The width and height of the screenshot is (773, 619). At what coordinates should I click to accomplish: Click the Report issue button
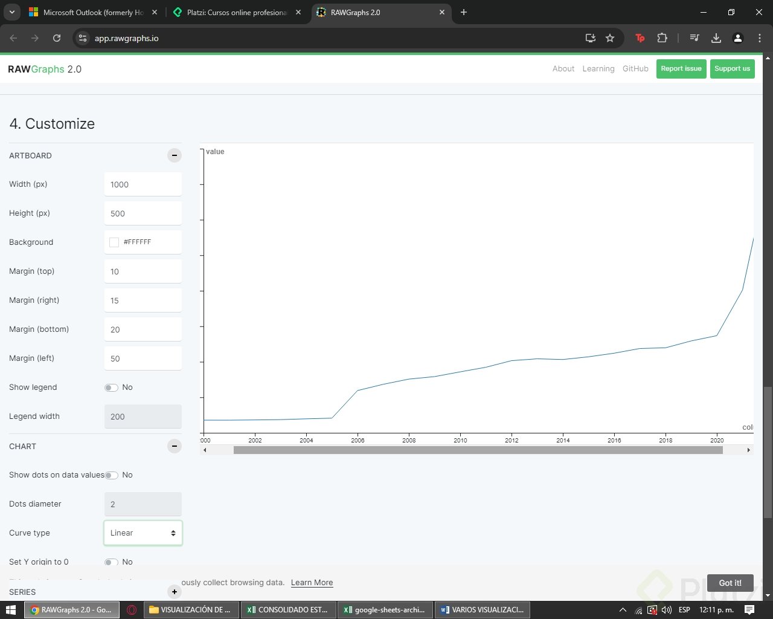(681, 69)
